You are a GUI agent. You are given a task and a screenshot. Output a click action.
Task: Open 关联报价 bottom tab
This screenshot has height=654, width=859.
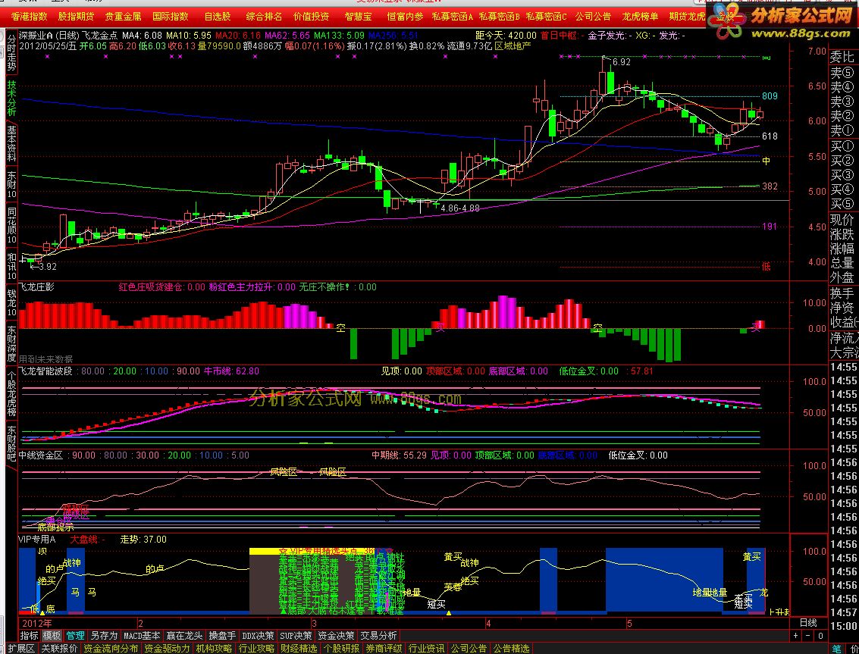[x=59, y=649]
